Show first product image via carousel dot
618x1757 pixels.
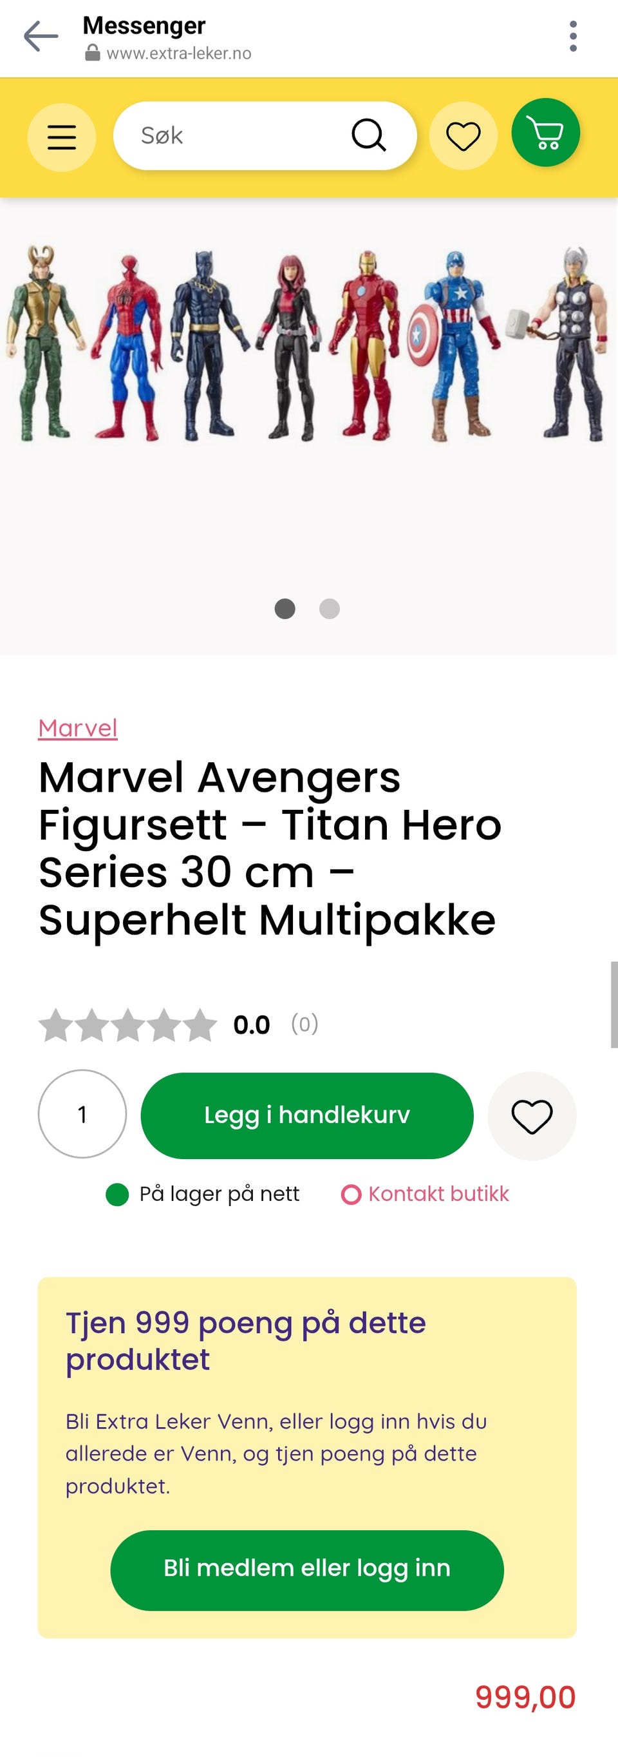click(x=285, y=608)
